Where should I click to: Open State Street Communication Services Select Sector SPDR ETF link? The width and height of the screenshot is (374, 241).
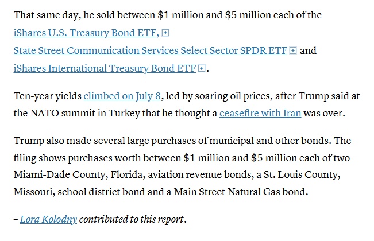[151, 50]
